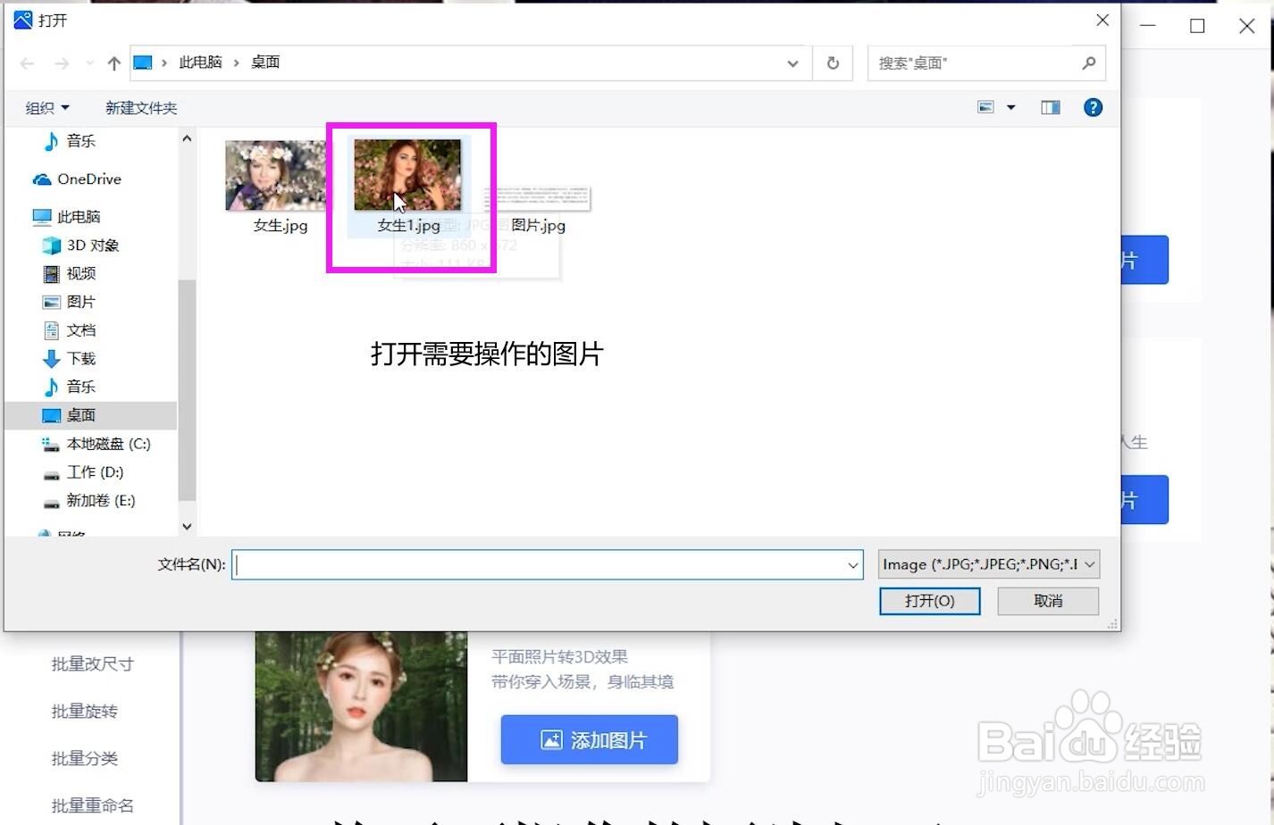Open 本地磁盘 (C:) drive

[96, 444]
